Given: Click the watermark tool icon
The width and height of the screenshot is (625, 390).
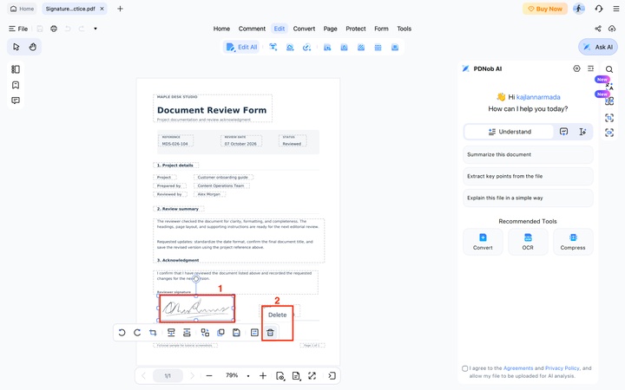Looking at the screenshot, I should pos(344,48).
